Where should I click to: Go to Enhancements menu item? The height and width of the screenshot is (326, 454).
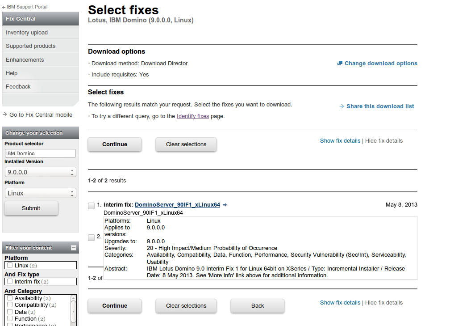point(41,60)
